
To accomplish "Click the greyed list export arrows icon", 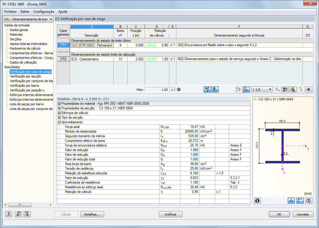I will 238,89.
